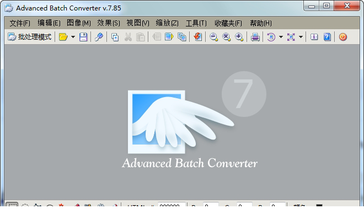
Task: Copy using the two-pages copy icon
Action: point(115,37)
